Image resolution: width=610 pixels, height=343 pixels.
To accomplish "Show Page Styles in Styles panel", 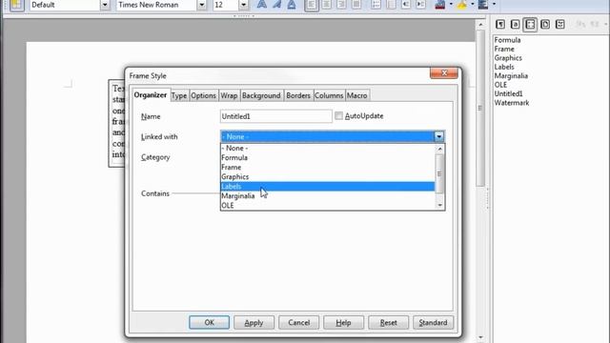I will pyautogui.click(x=545, y=25).
